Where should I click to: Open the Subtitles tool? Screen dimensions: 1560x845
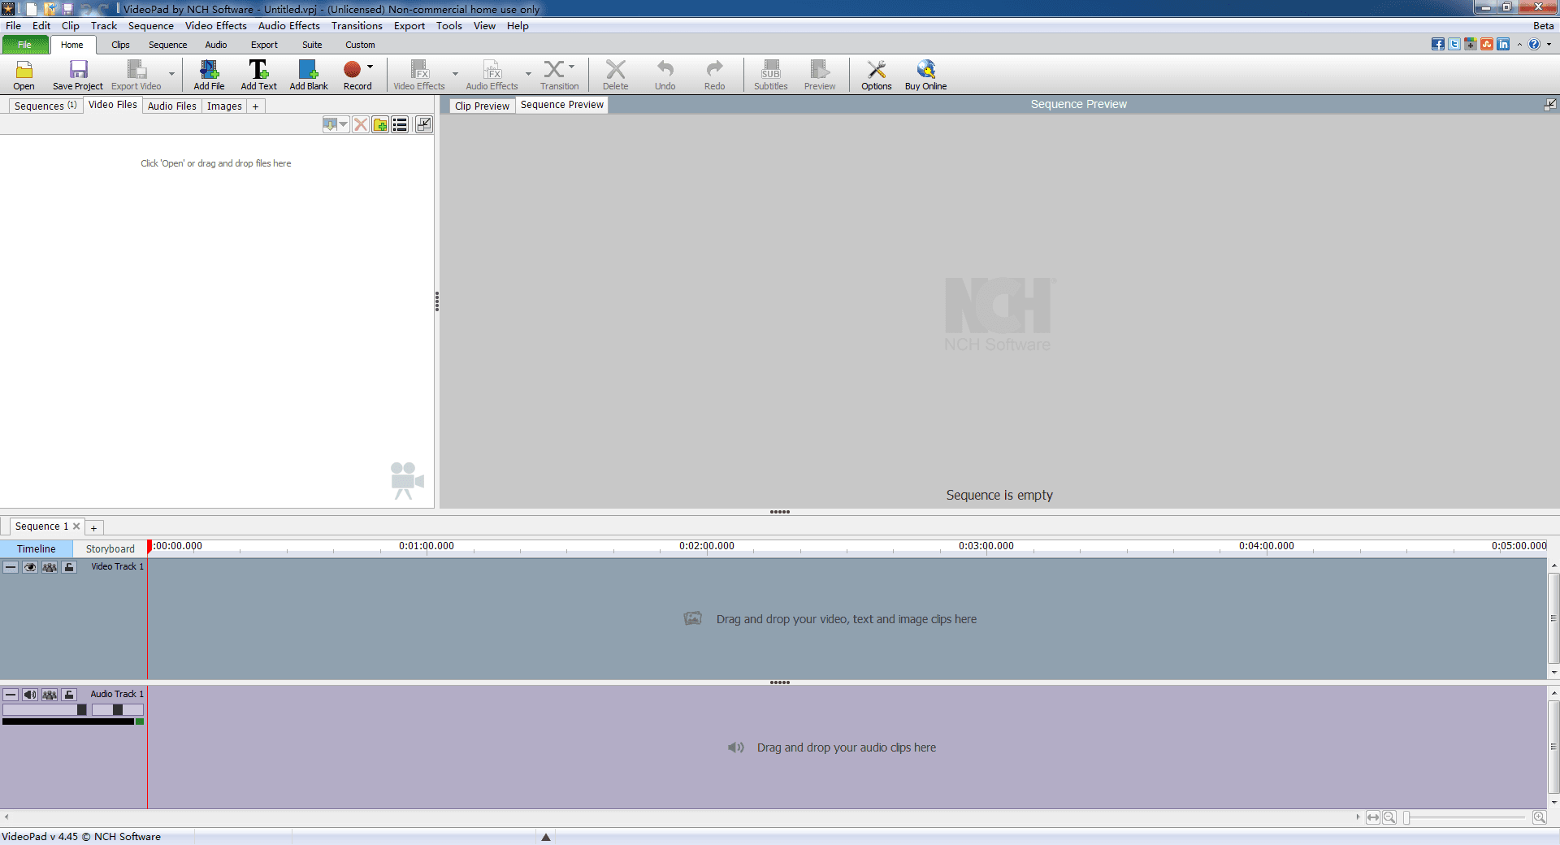(770, 75)
